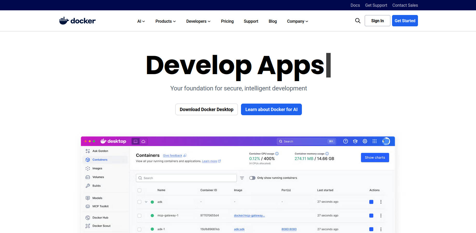
Task: Open the Developers dropdown menu
Action: (x=198, y=21)
